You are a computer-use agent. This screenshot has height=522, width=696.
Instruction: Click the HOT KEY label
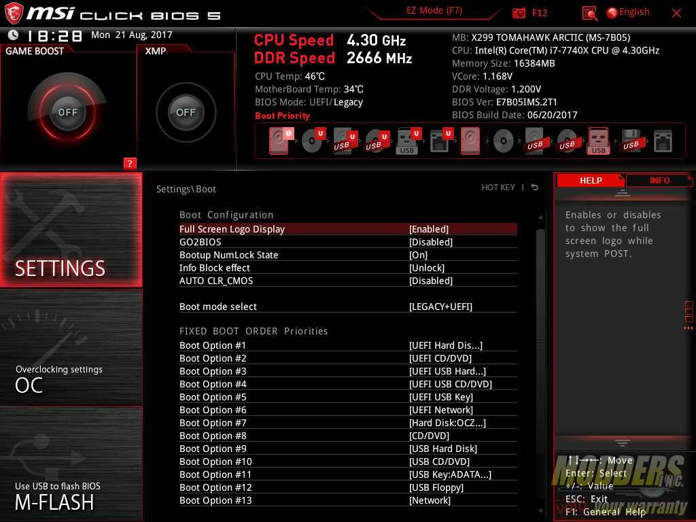tap(498, 188)
